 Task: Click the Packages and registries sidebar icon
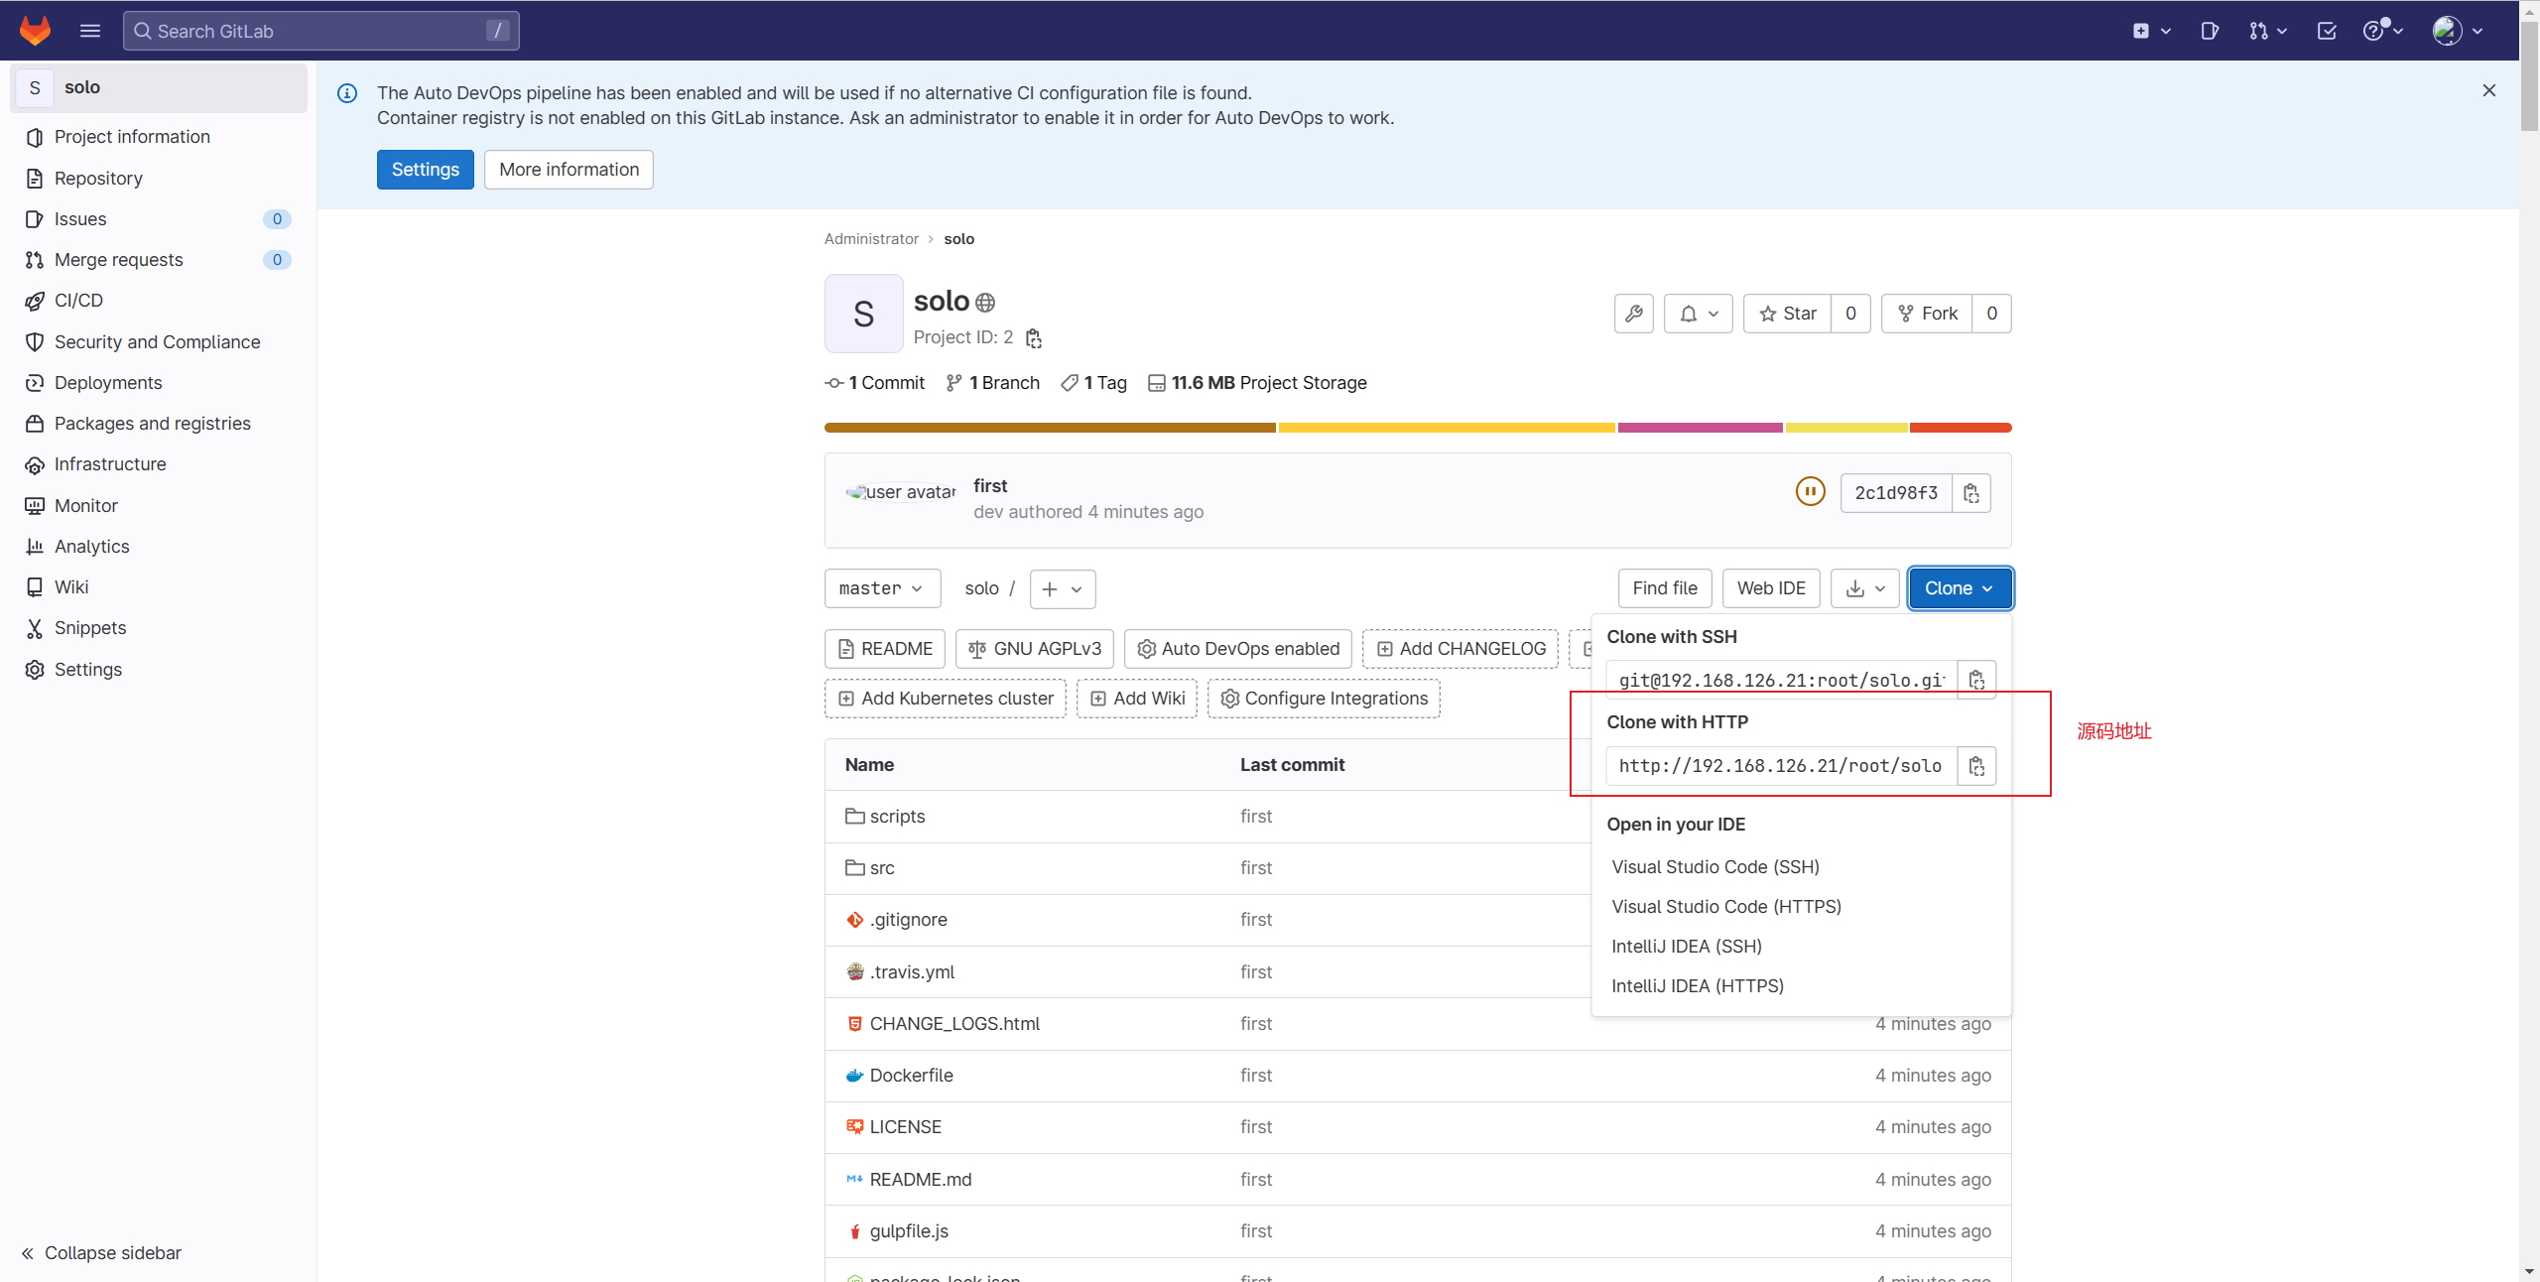tap(35, 424)
